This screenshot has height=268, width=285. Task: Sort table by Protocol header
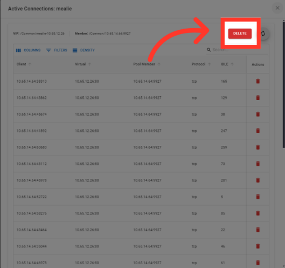point(198,64)
